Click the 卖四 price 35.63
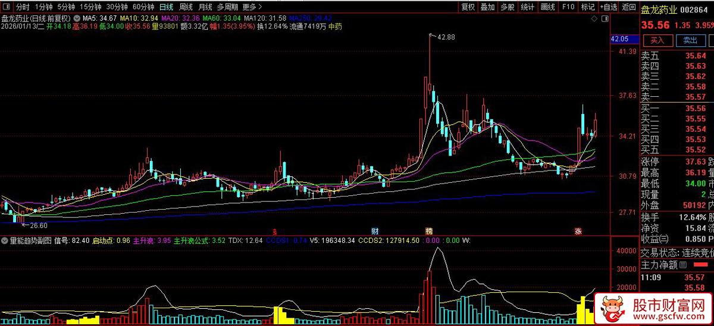 coord(696,66)
